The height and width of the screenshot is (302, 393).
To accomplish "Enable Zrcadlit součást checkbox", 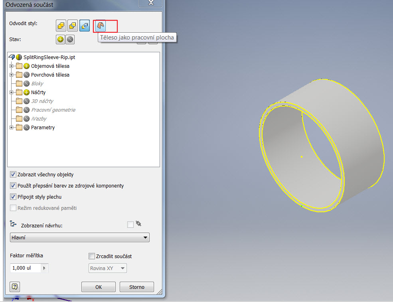I will 92,256.
